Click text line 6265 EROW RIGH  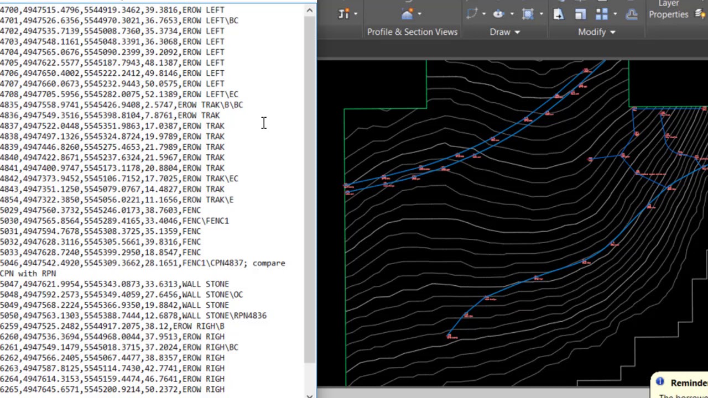112,389
